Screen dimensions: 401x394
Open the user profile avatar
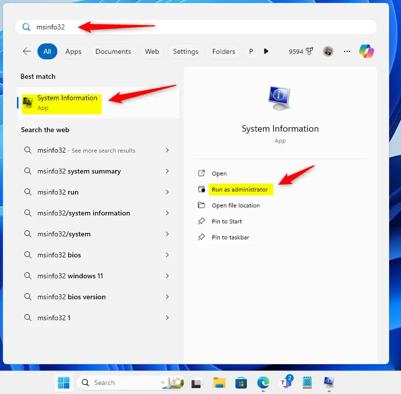click(328, 51)
